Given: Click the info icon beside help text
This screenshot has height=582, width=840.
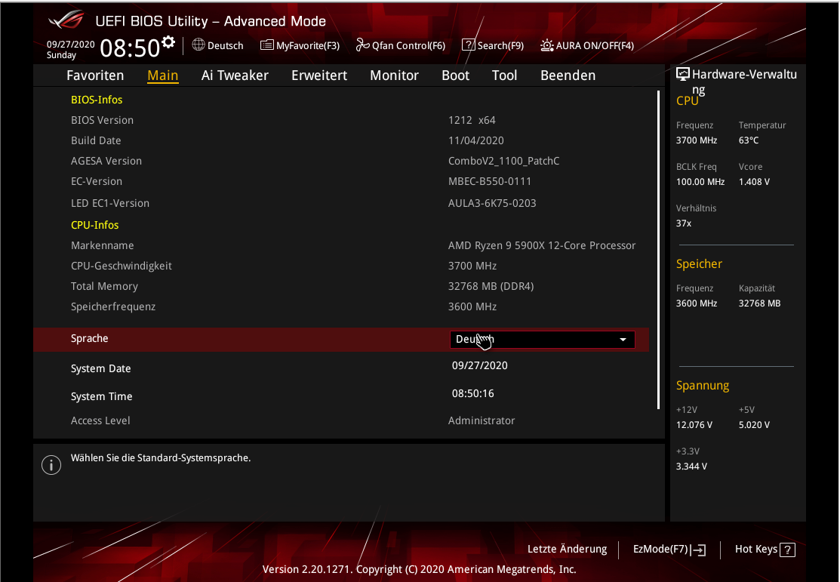Looking at the screenshot, I should click(x=51, y=465).
